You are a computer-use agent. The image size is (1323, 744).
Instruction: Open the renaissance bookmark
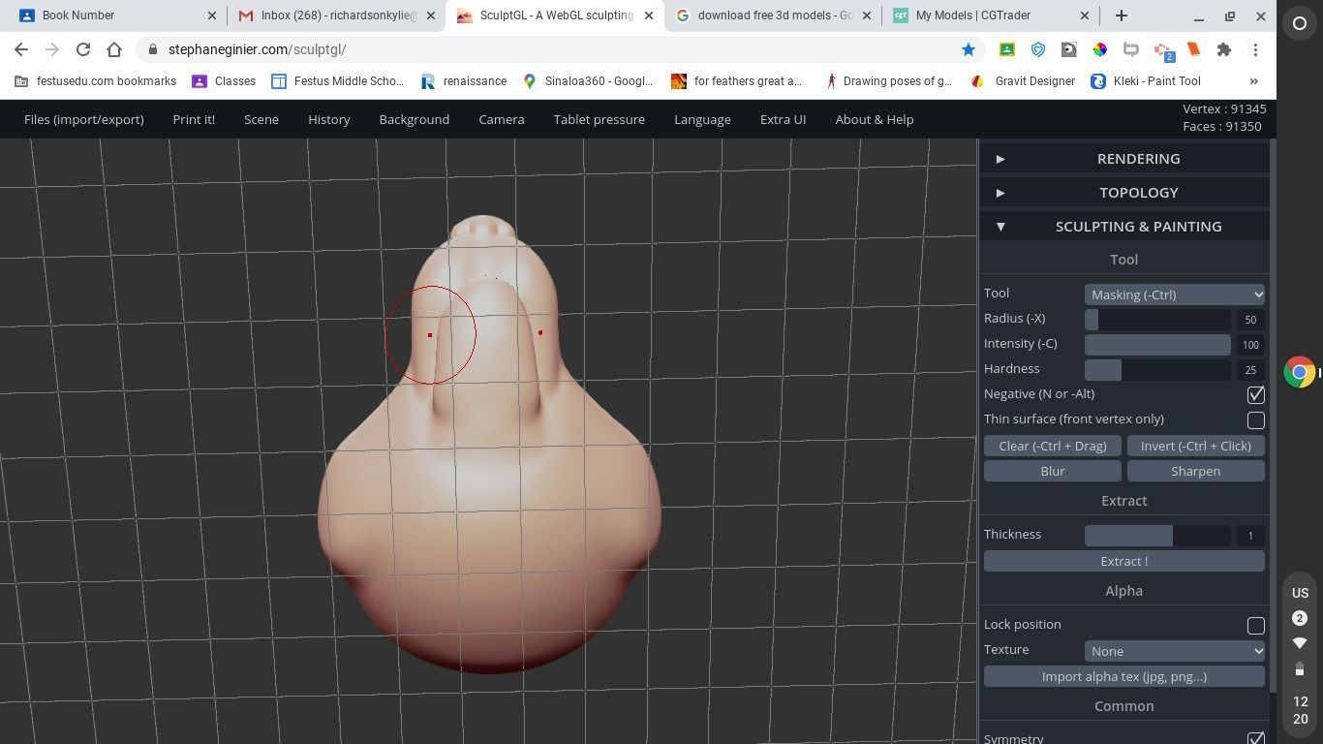pyautogui.click(x=464, y=81)
